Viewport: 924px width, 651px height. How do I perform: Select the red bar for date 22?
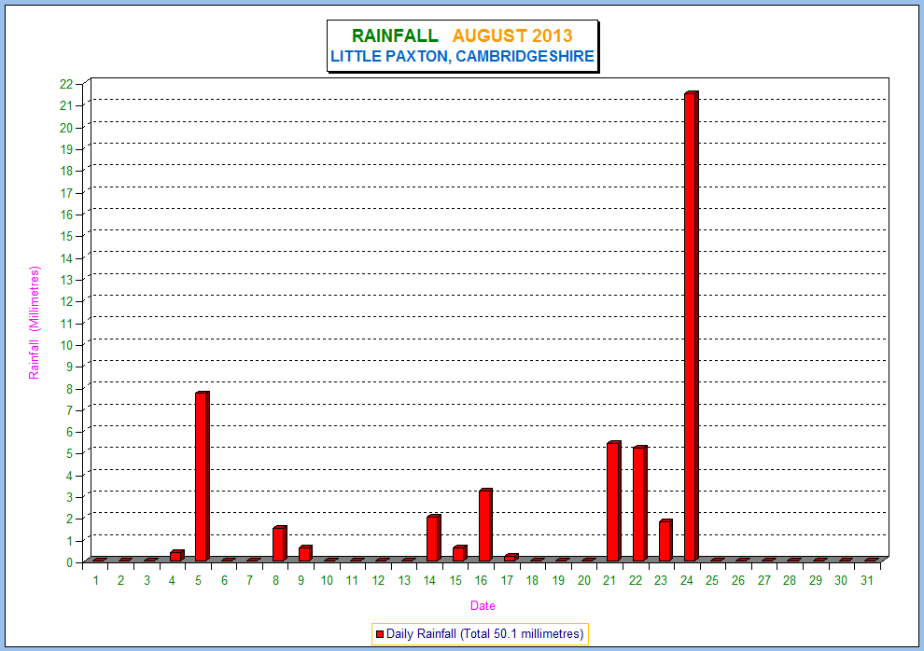tap(640, 504)
